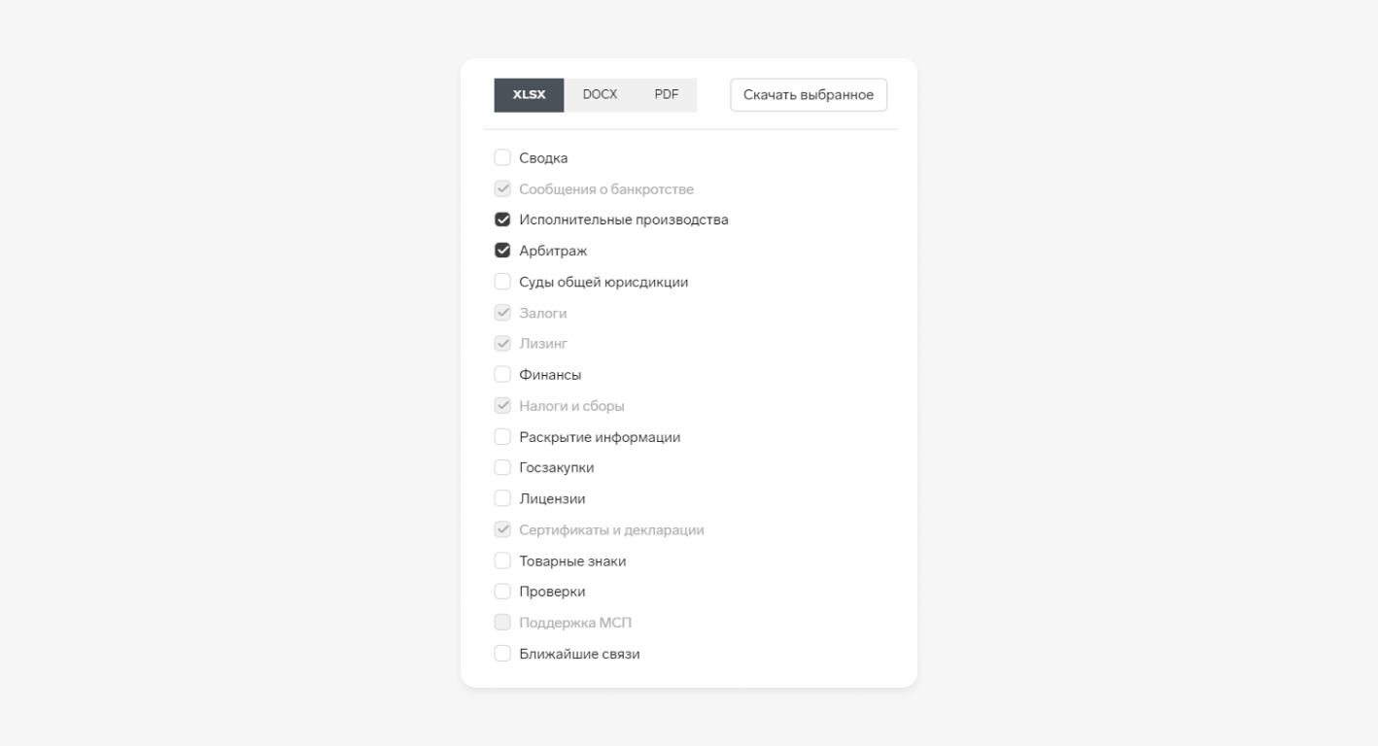Uncheck the Арбитраж checkbox
Screen dimensions: 1378x746
pyautogui.click(x=502, y=251)
